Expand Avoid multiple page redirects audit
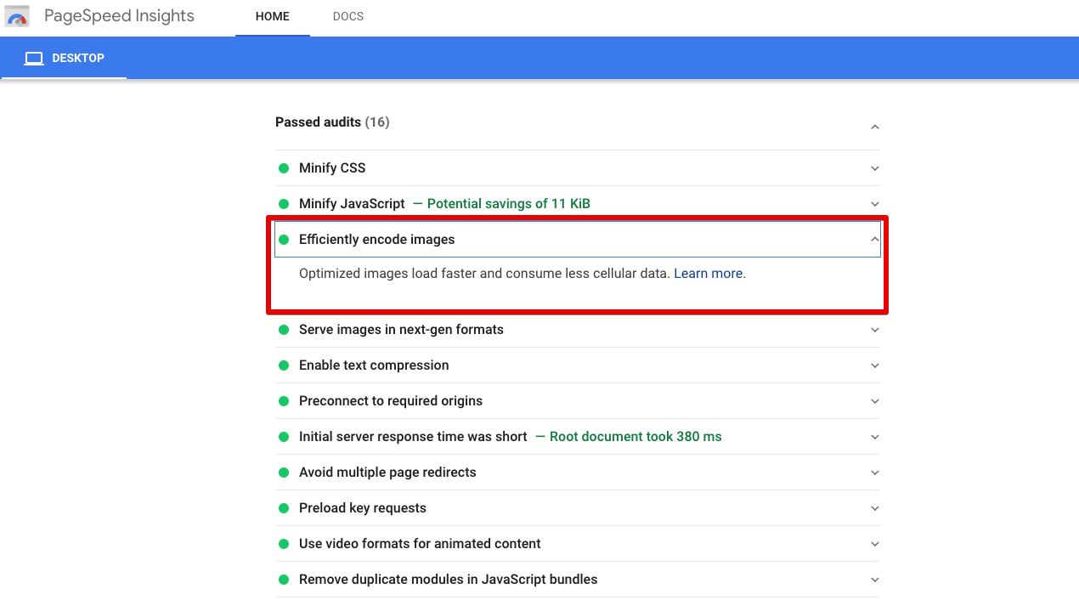 pos(875,473)
